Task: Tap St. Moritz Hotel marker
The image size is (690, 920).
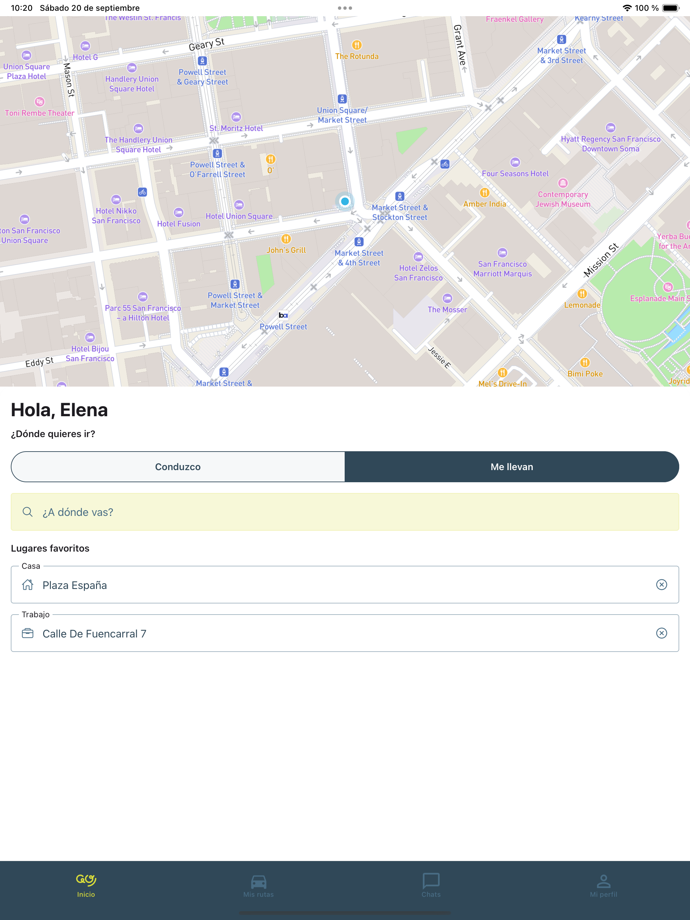Action: click(x=236, y=117)
